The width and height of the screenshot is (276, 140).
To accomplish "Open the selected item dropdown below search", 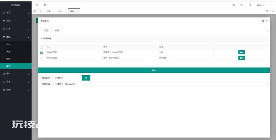I will pyautogui.click(x=161, y=84).
